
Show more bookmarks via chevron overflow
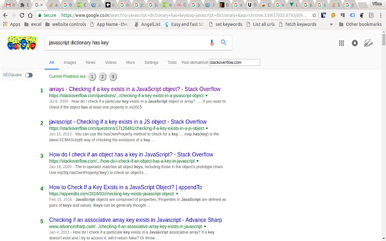[331, 24]
